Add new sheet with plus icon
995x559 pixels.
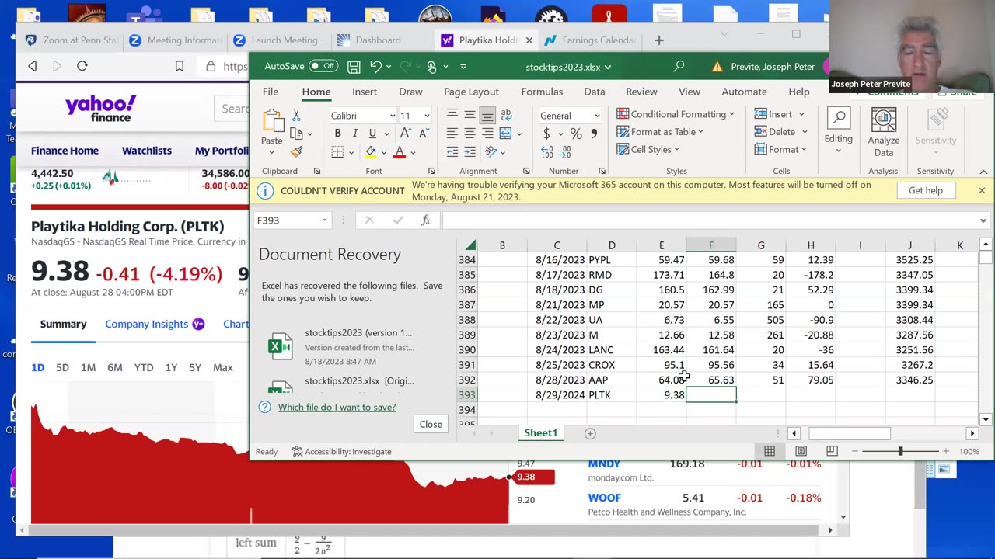click(590, 433)
